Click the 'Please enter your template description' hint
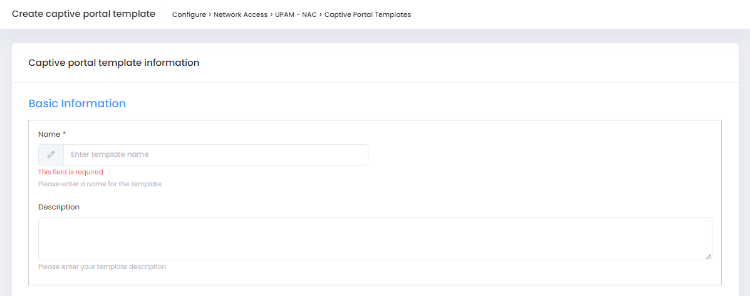The width and height of the screenshot is (750, 296). 102,267
